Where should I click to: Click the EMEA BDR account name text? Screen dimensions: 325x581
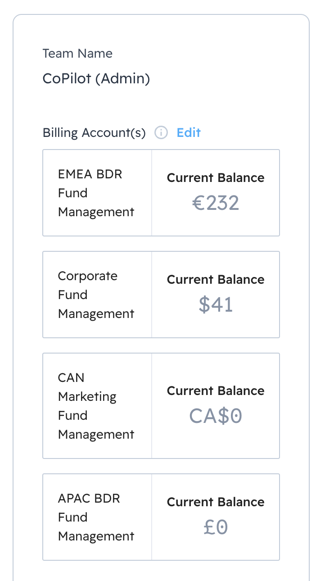[96, 193]
